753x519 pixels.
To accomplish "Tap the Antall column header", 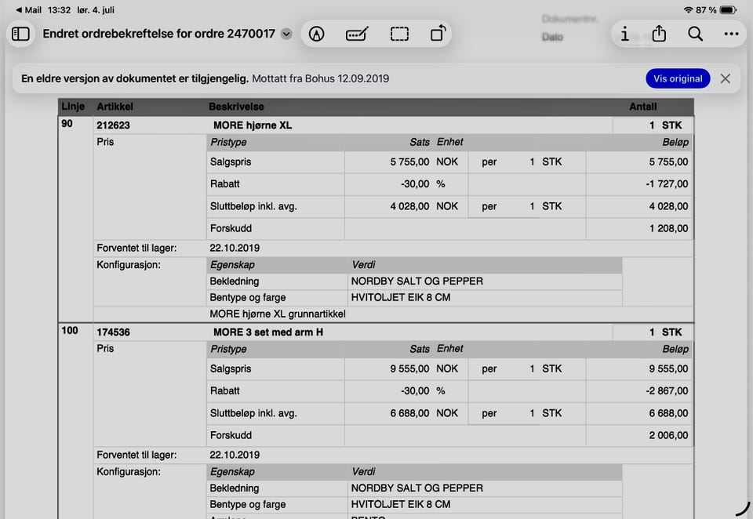I will point(642,107).
